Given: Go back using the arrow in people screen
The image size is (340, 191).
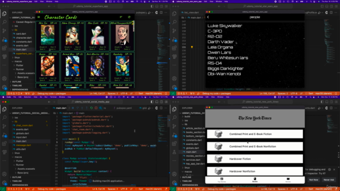Looking at the screenshot, I should point(208,17).
